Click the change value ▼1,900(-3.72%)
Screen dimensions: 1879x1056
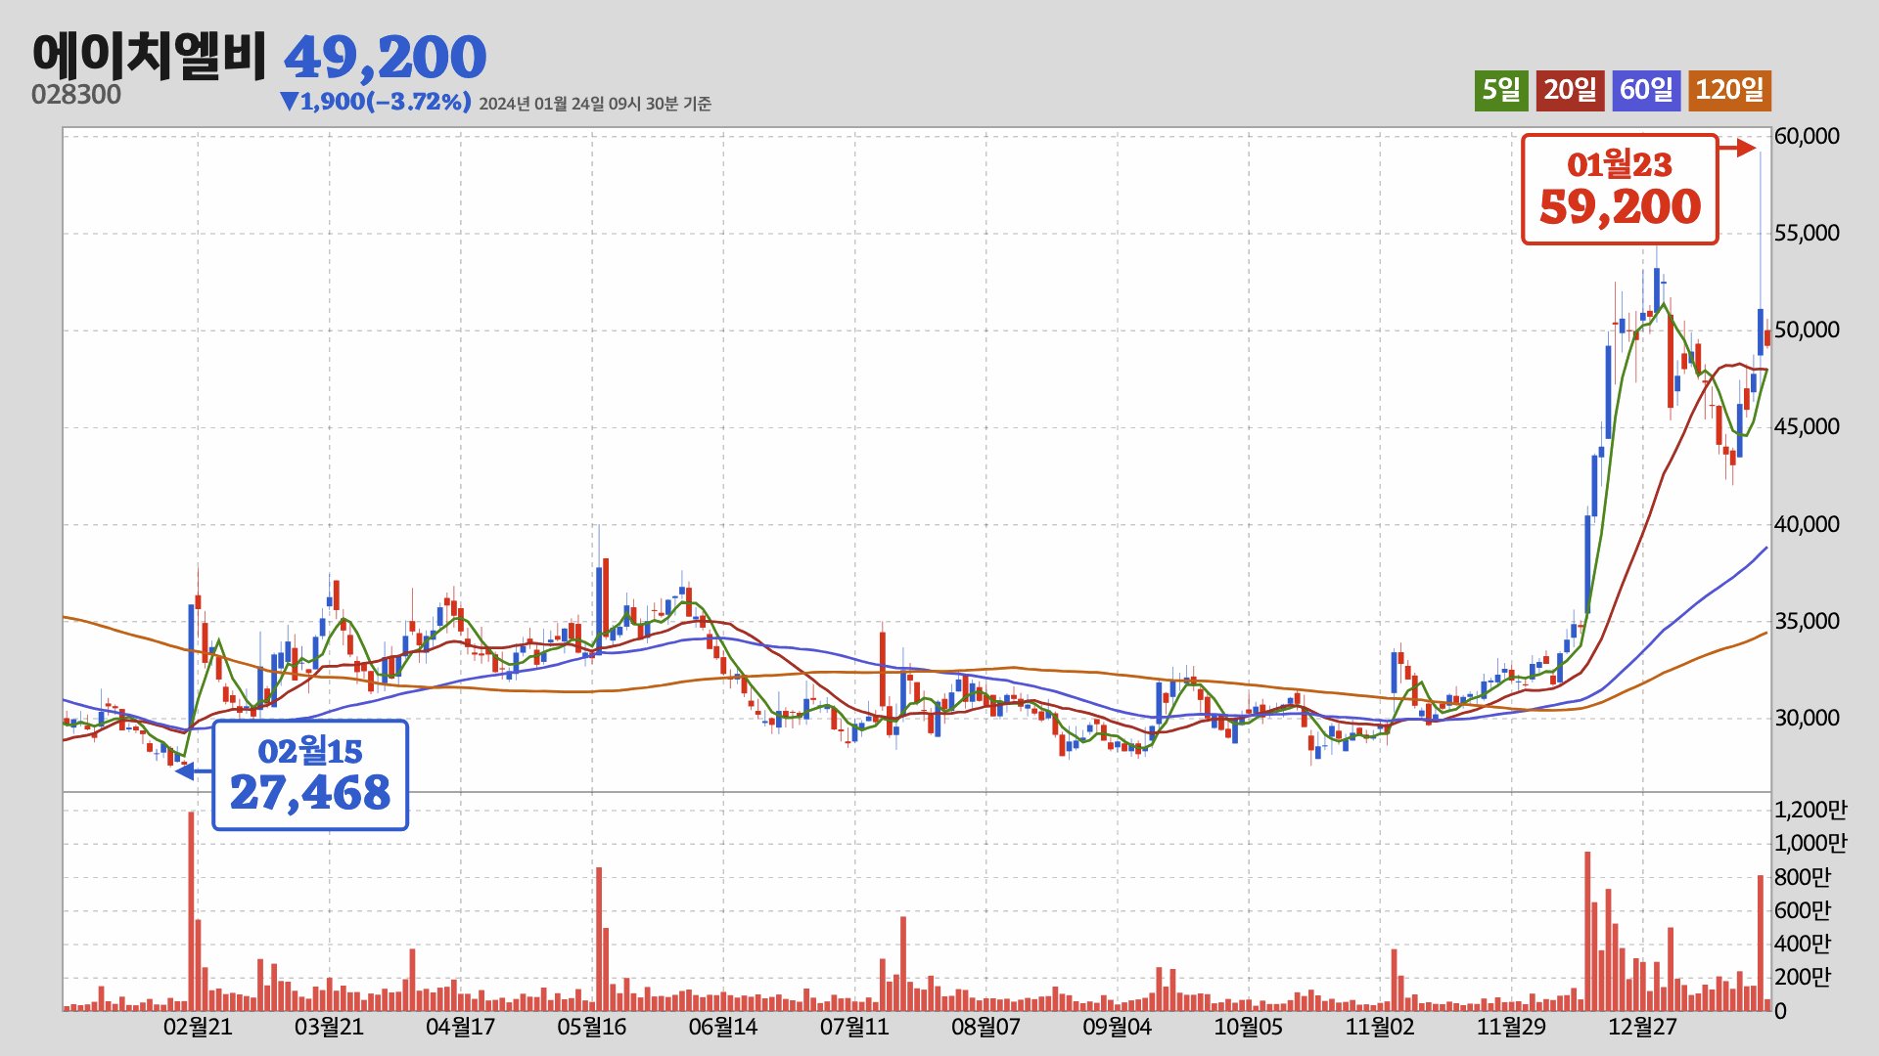[x=375, y=102]
